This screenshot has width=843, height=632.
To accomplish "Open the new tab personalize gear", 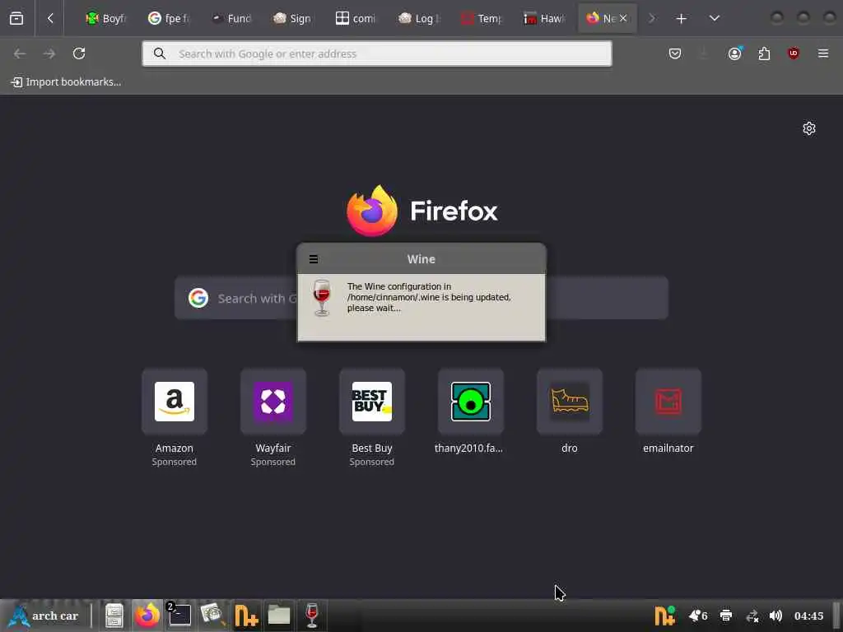I will [809, 128].
